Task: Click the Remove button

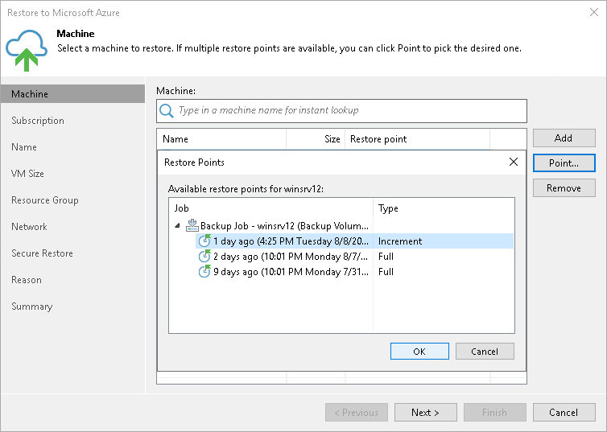Action: coord(564,188)
